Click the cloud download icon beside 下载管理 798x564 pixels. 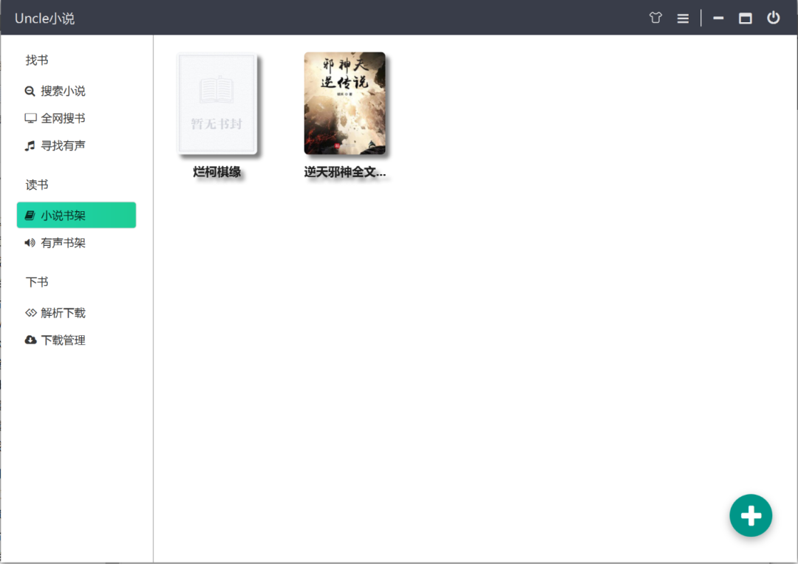coord(30,340)
